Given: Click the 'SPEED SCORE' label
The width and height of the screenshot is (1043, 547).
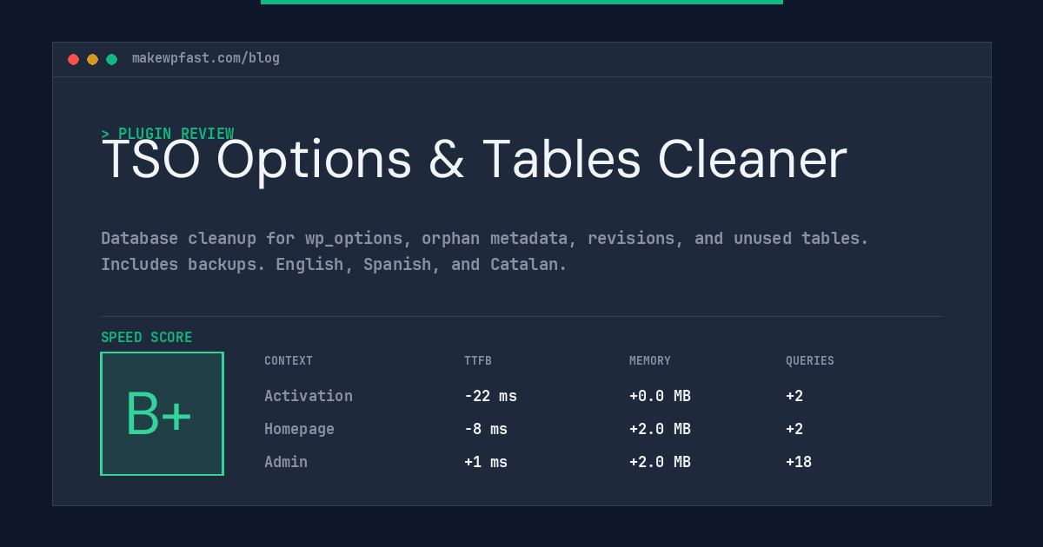Looking at the screenshot, I should 147,338.
